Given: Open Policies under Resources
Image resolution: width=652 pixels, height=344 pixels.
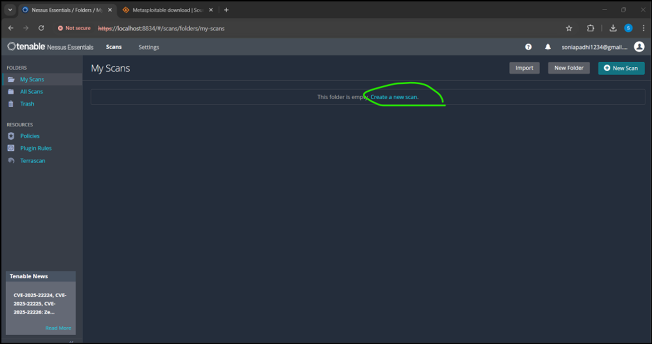Looking at the screenshot, I should (x=30, y=136).
